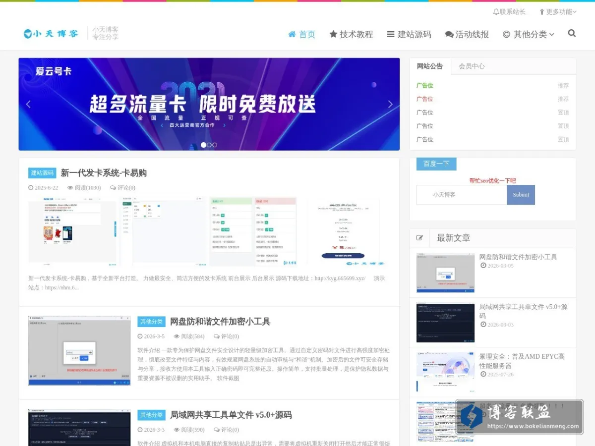Click the list icon beside 建站源码

point(391,34)
